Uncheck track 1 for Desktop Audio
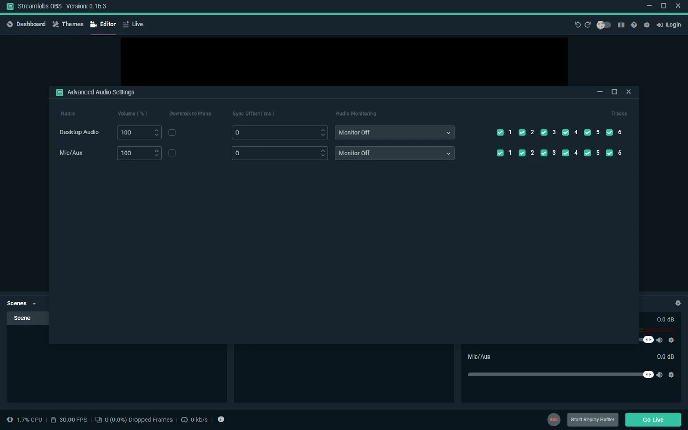This screenshot has height=430, width=688. (x=500, y=132)
